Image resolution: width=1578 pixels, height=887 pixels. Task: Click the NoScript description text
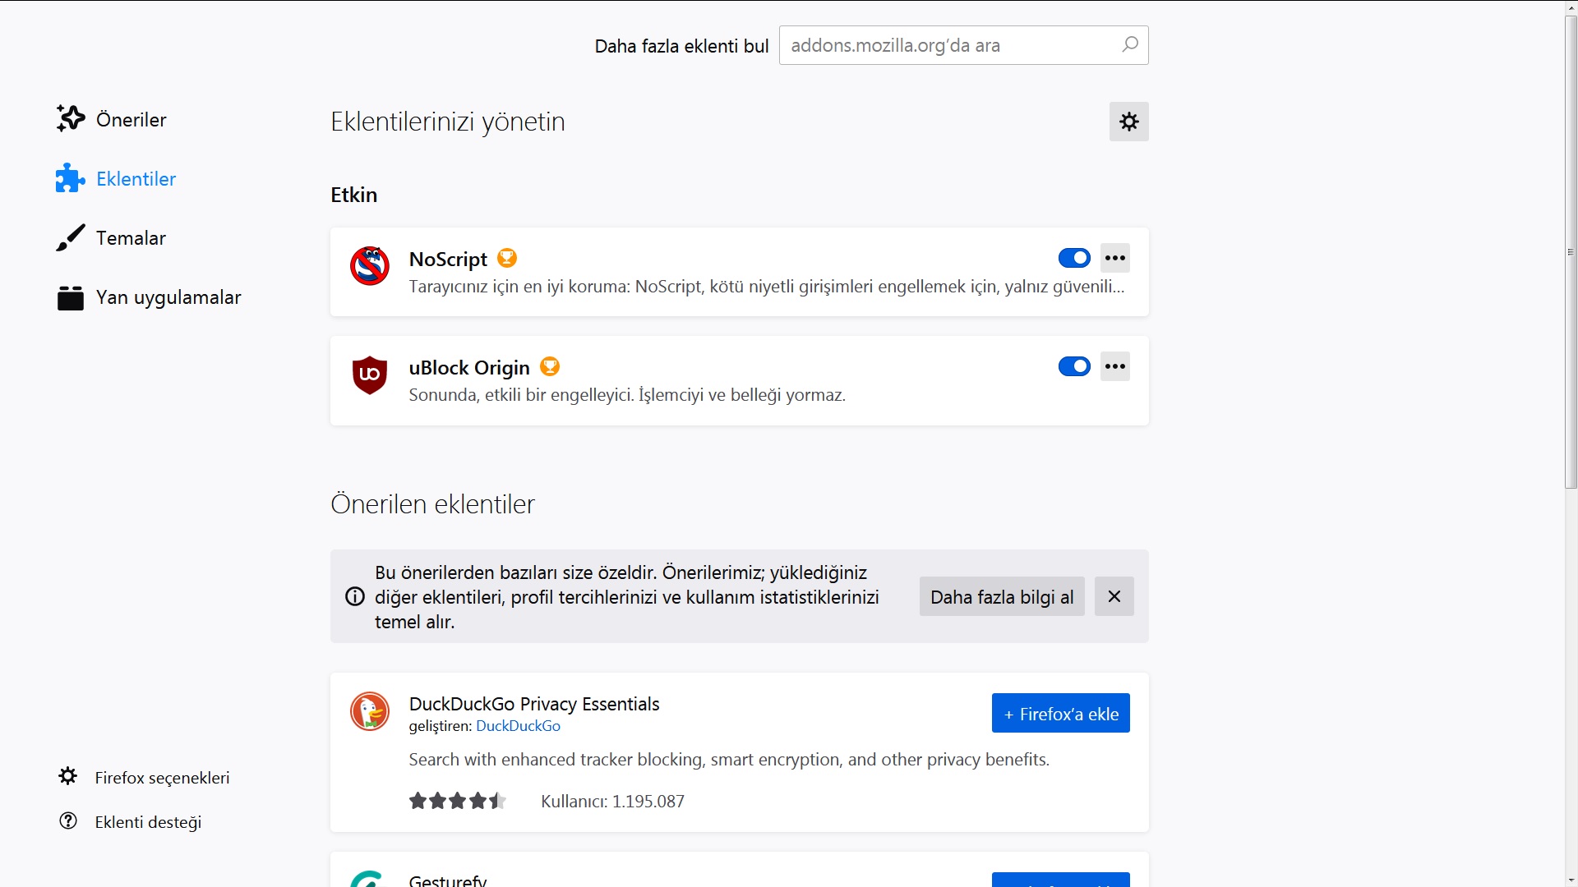pos(767,287)
